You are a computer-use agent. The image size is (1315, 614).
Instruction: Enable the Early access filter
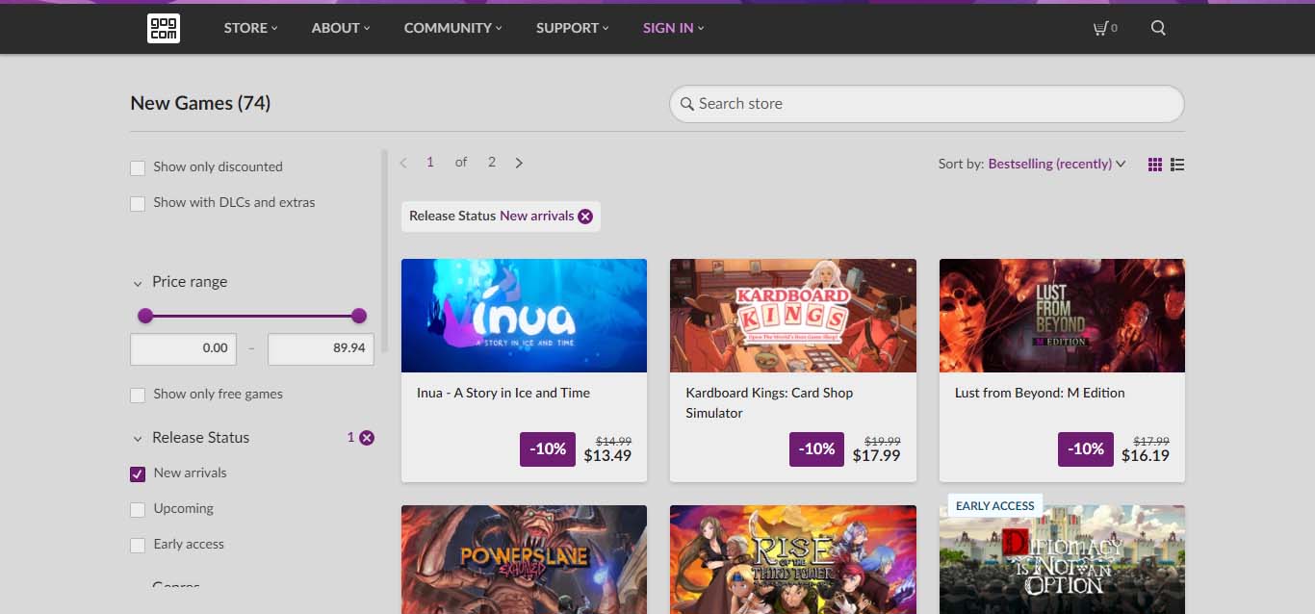[x=137, y=544]
